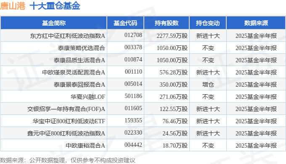Open 泰康策略优选混合 fund name

[81, 48]
